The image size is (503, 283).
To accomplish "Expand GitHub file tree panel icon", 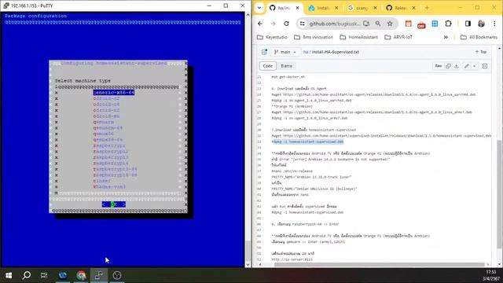I will coord(264,52).
